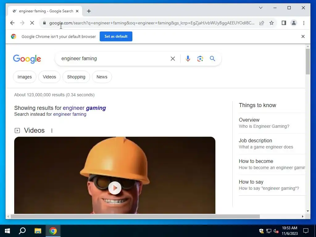316x237 pixels.
Task: Open Overview: Who is Engineer Gaming
Action: (x=272, y=123)
